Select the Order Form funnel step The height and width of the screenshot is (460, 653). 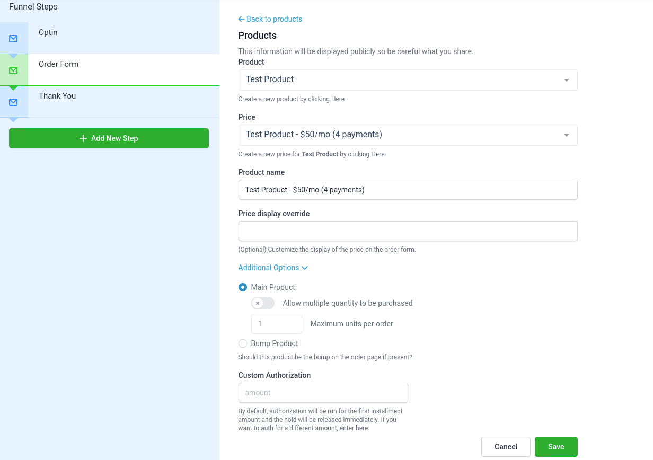[x=110, y=70]
